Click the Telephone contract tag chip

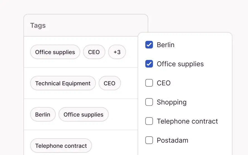[61, 146]
